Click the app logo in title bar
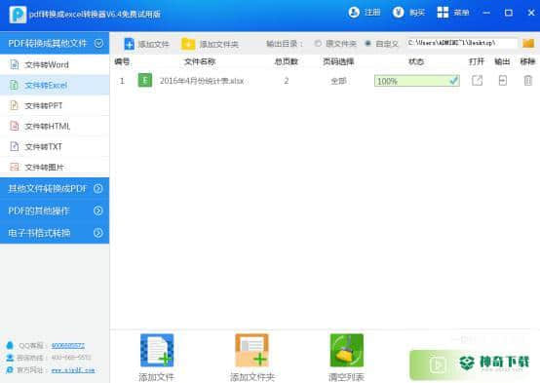 pyautogui.click(x=18, y=14)
